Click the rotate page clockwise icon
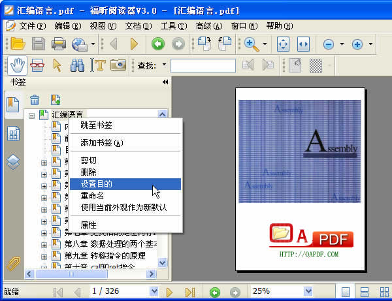Image resolution: width=392 pixels, height=301 pixels. click(204, 44)
